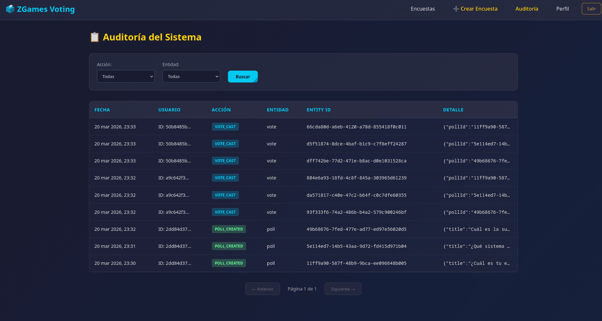The image size is (602, 321).
Task: Click the detail starting with "title":"Cuál es la su
Action: coord(476,229)
